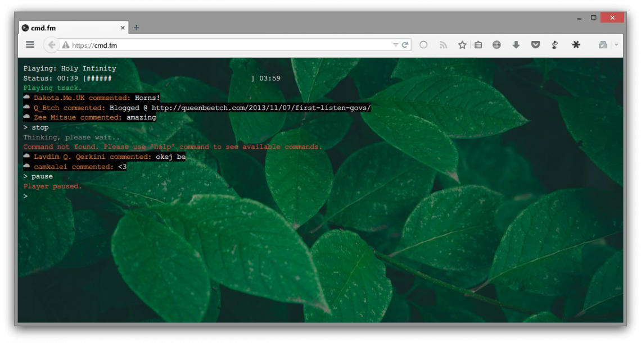Click the address bar showing https://cmd.fm
This screenshot has width=641, height=343.
tap(225, 45)
